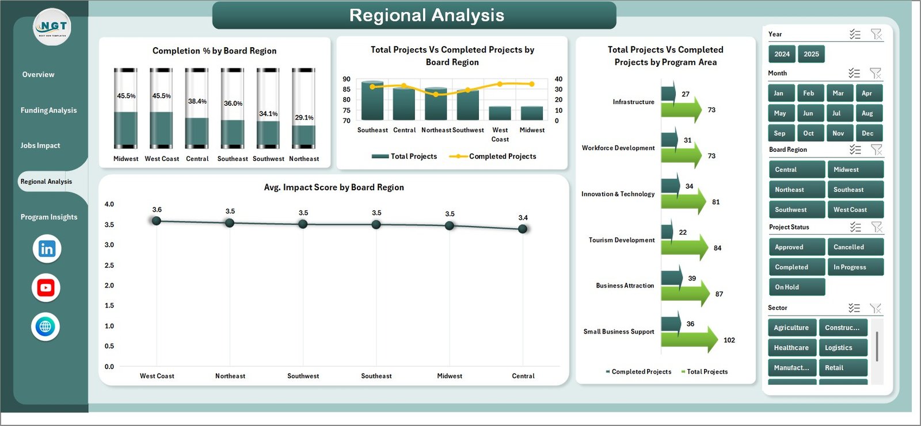The width and height of the screenshot is (921, 426).
Task: Open the website globe icon
Action: point(45,327)
